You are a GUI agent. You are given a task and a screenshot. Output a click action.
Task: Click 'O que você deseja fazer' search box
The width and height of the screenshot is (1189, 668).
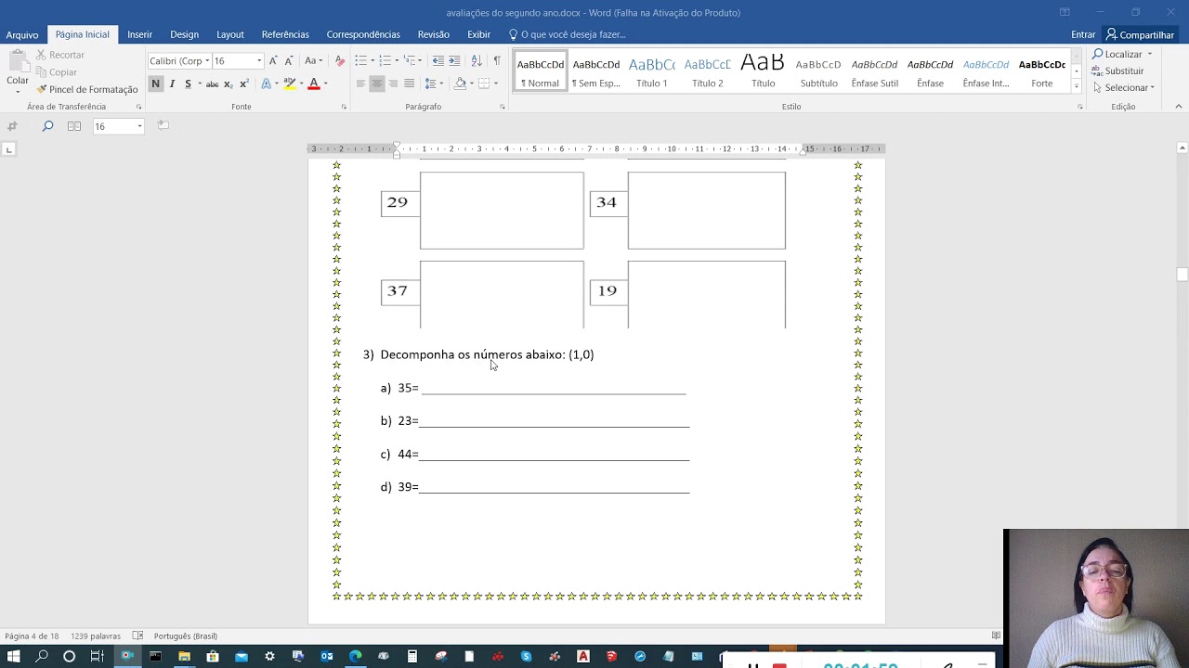click(x=568, y=34)
